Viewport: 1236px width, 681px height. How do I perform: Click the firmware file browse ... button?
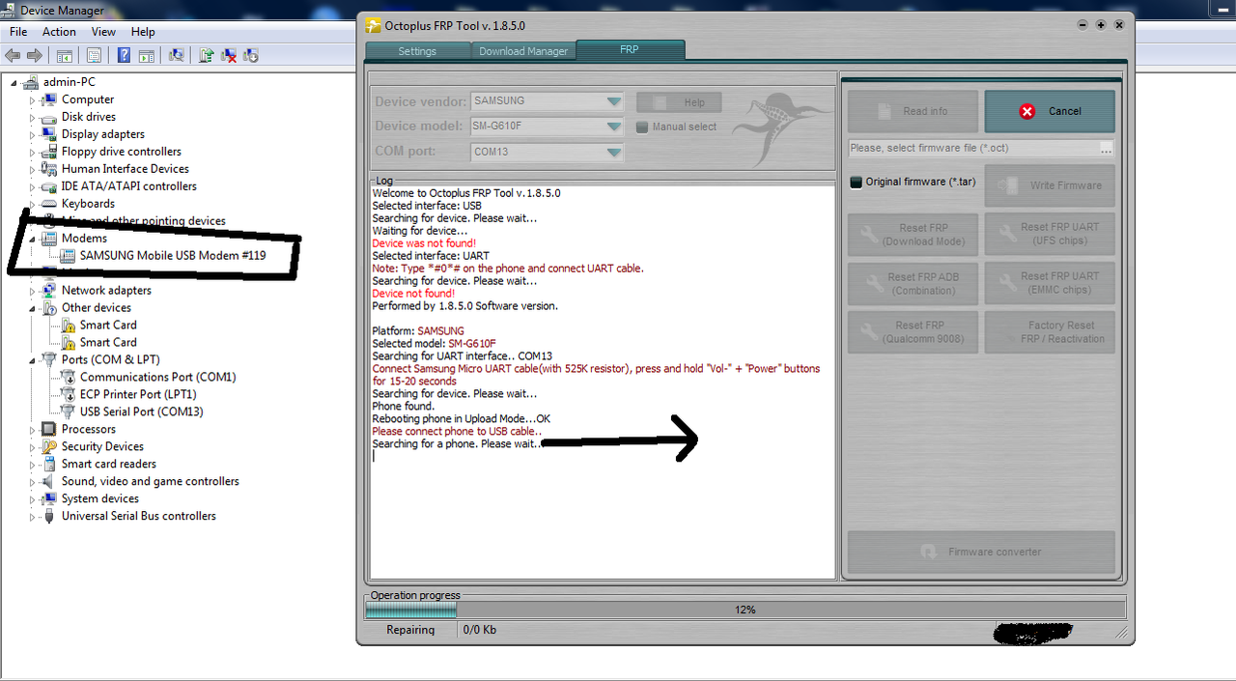point(1107,148)
